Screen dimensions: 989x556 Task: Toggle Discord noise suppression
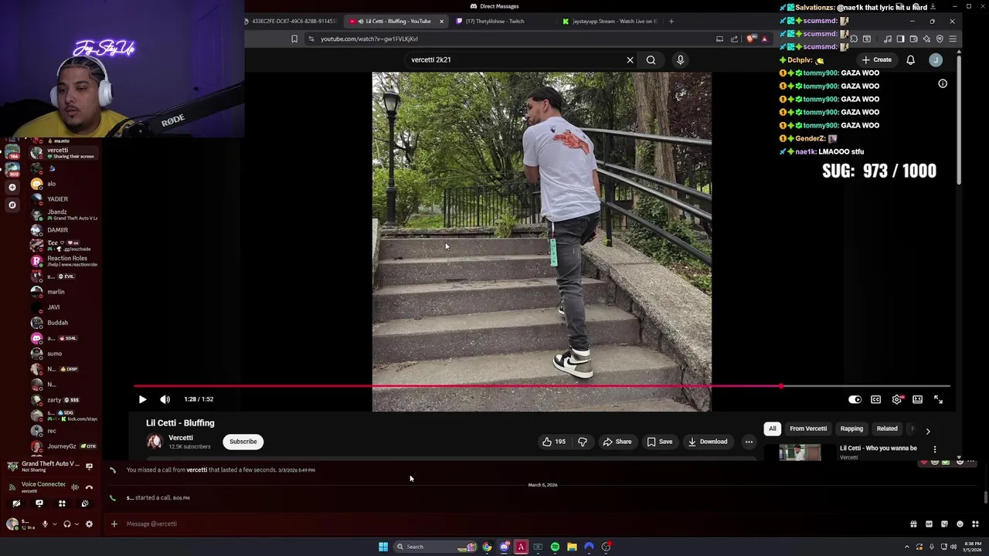point(75,487)
